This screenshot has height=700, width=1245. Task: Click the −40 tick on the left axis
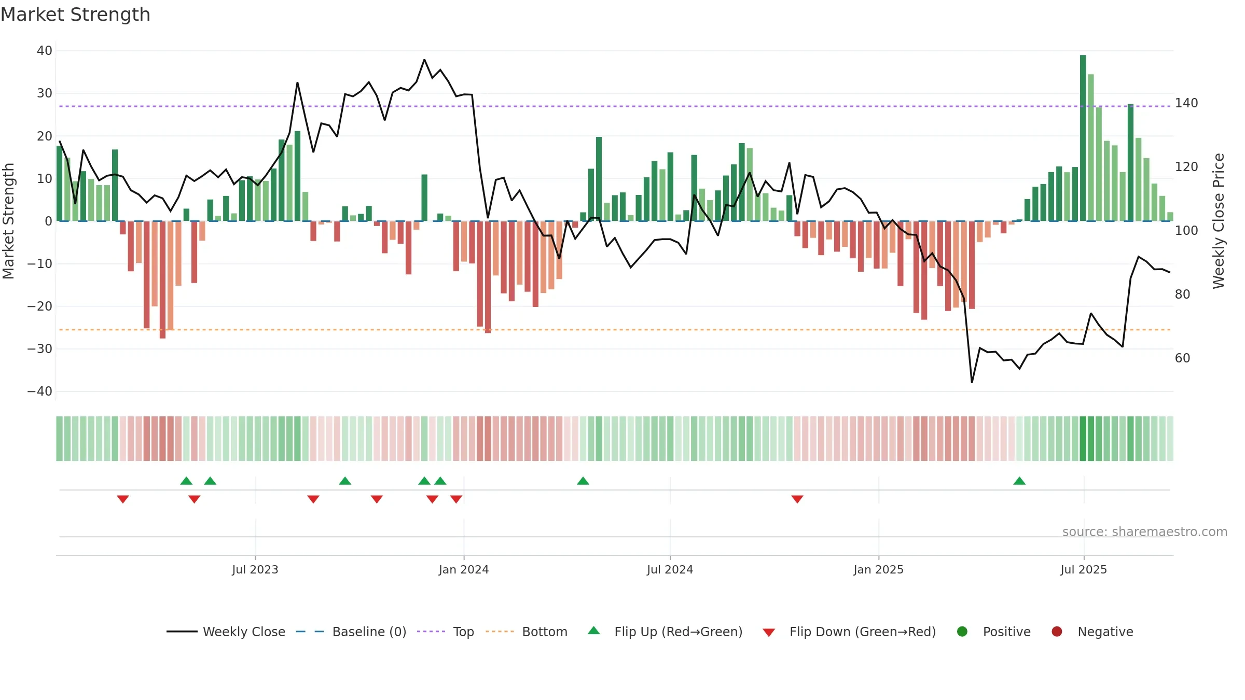pos(40,391)
